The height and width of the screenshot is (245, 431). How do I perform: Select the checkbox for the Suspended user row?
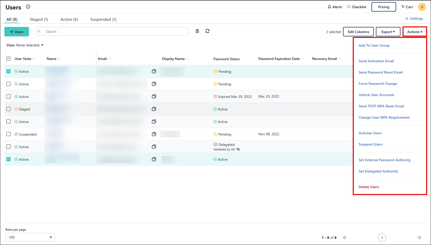8,134
